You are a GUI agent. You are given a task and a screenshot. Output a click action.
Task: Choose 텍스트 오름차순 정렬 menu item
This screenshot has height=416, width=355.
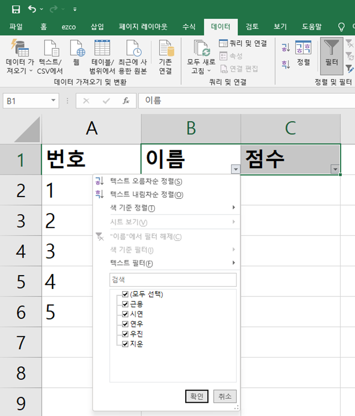(167, 182)
